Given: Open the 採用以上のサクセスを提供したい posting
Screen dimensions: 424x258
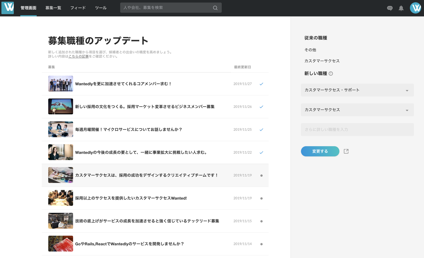Looking at the screenshot, I should [131, 198].
